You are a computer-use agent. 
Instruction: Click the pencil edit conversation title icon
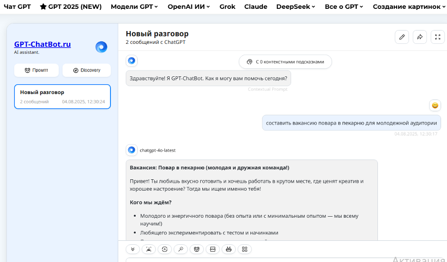tap(402, 37)
